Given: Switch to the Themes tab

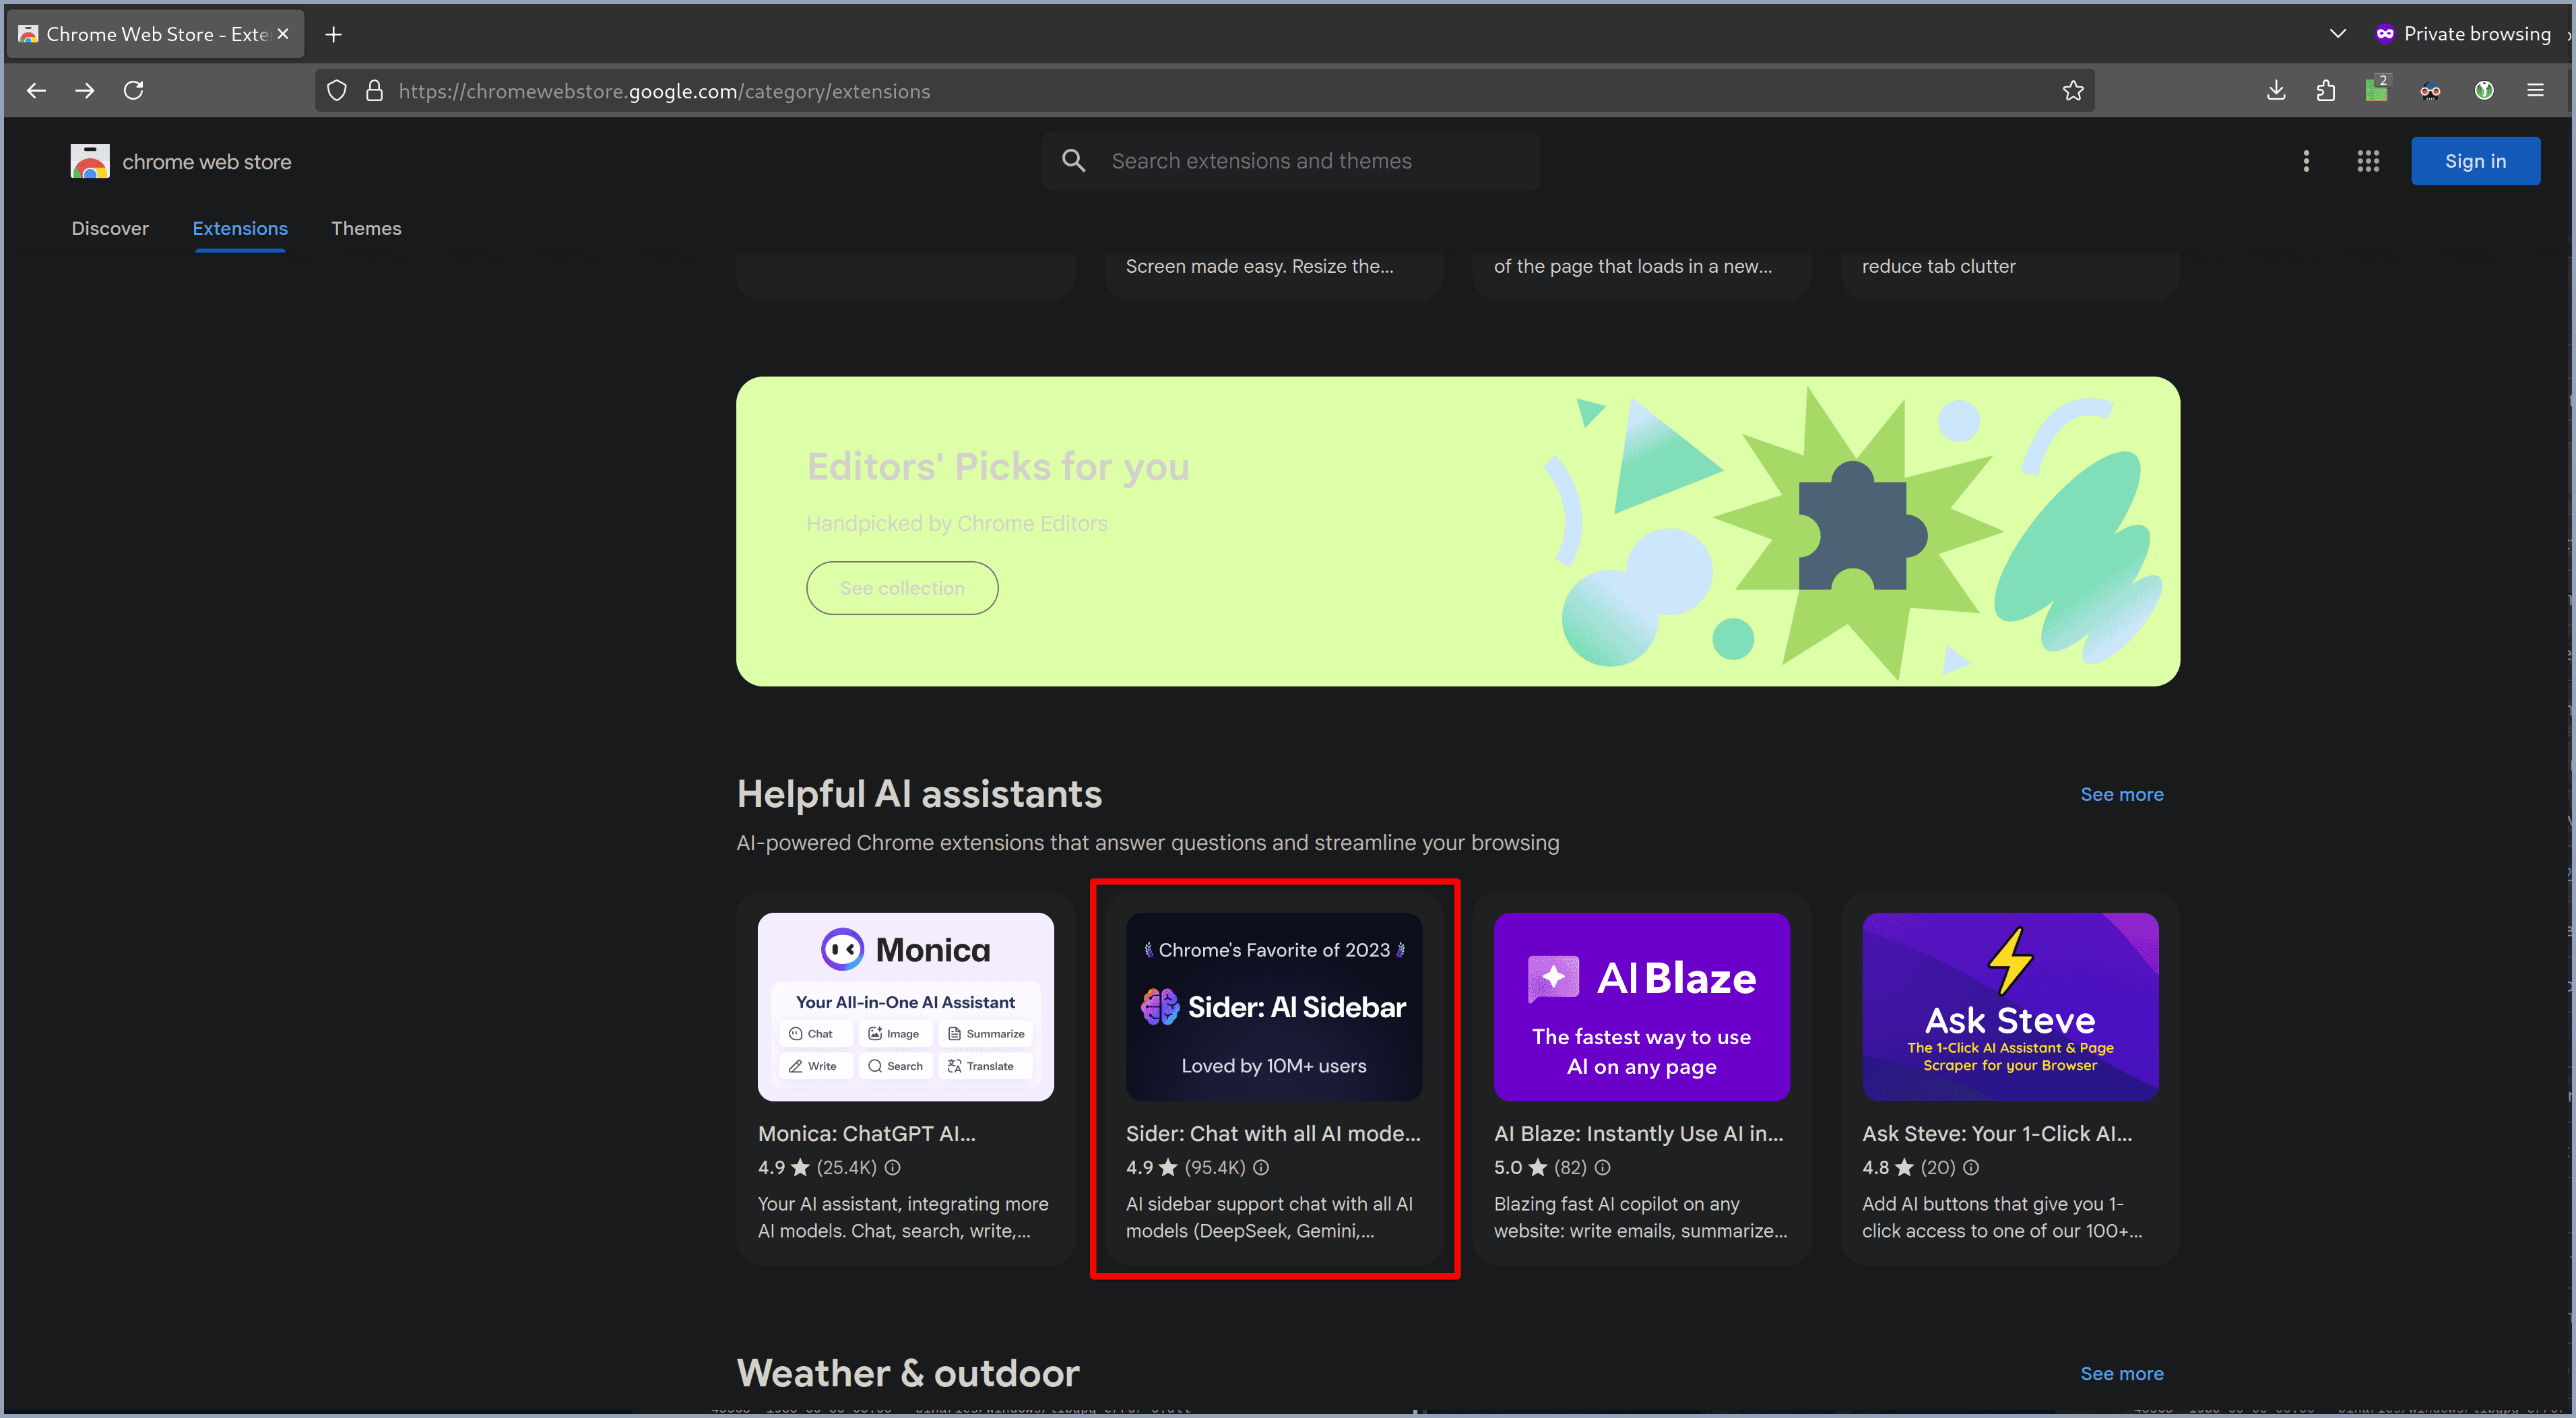Looking at the screenshot, I should [366, 229].
